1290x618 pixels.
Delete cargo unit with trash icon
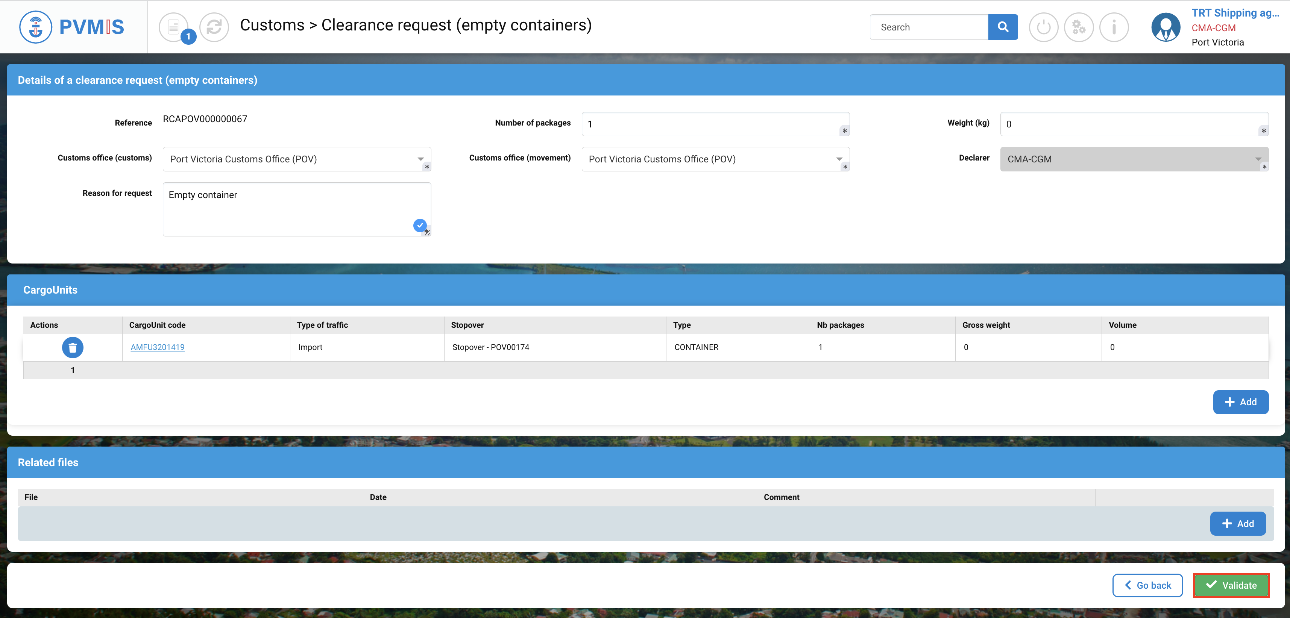[73, 347]
